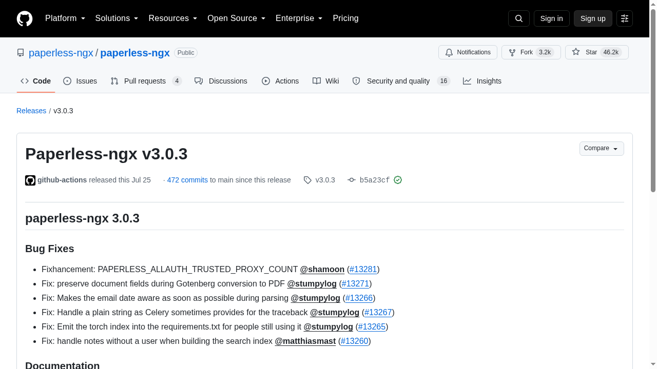Open the @matthiasmast profile mention
This screenshot has width=657, height=369.
[x=305, y=341]
